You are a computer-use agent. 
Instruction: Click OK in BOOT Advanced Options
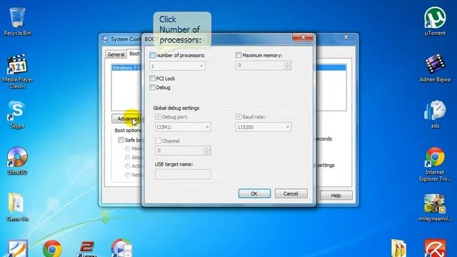[x=254, y=193]
